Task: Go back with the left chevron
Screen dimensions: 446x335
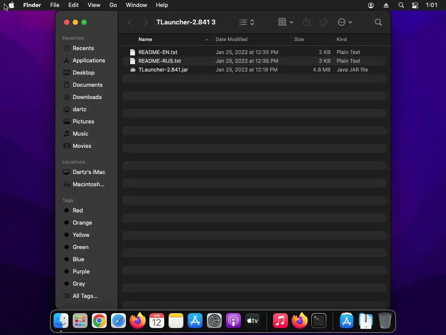Action: (130, 22)
